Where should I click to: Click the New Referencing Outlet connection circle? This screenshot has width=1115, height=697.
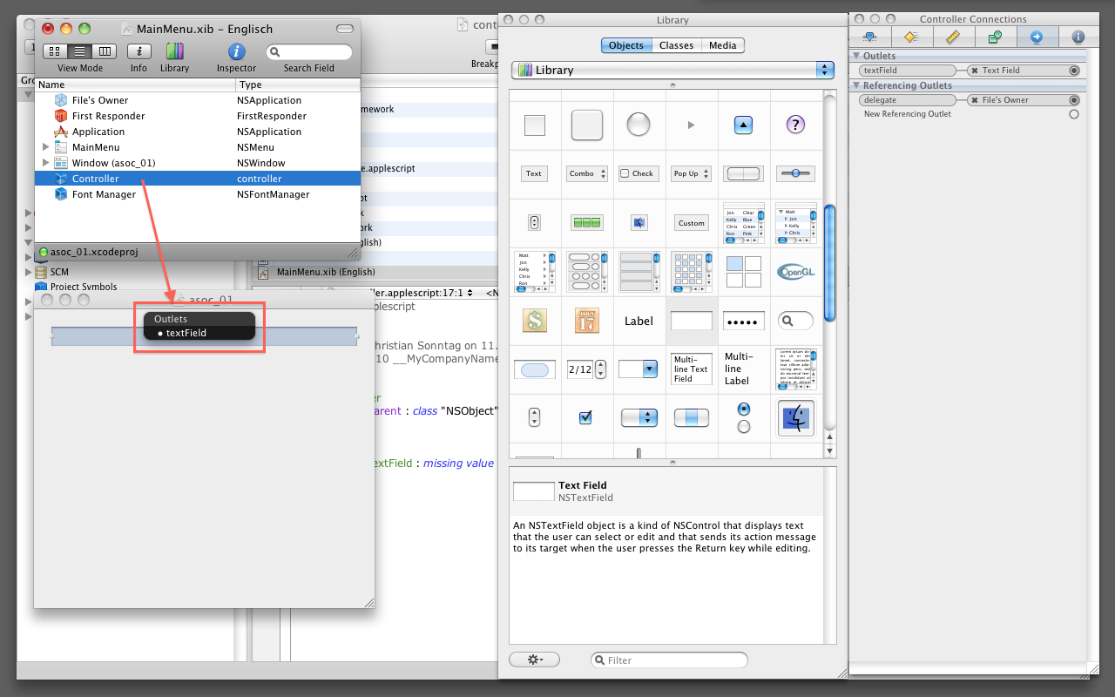tap(1073, 114)
